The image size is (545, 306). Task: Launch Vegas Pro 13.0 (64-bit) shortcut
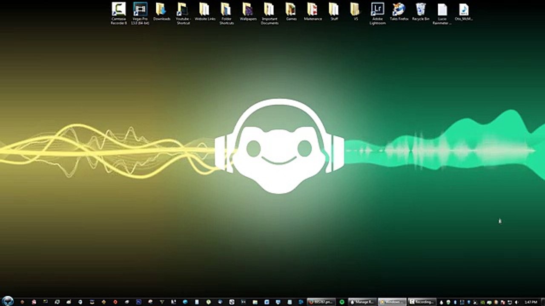(x=140, y=13)
